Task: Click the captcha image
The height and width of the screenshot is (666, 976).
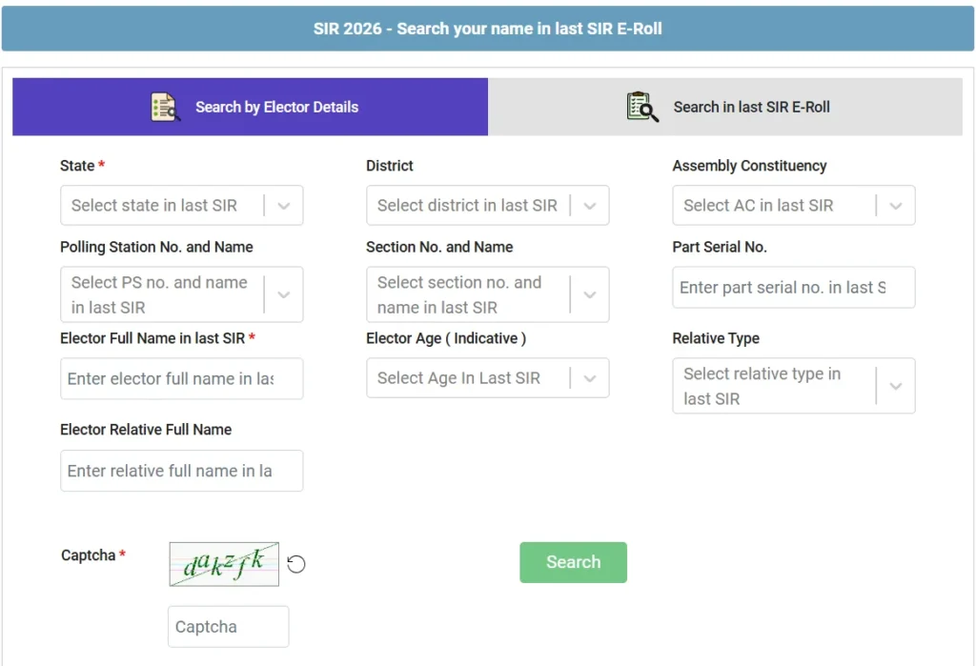Action: coord(224,564)
